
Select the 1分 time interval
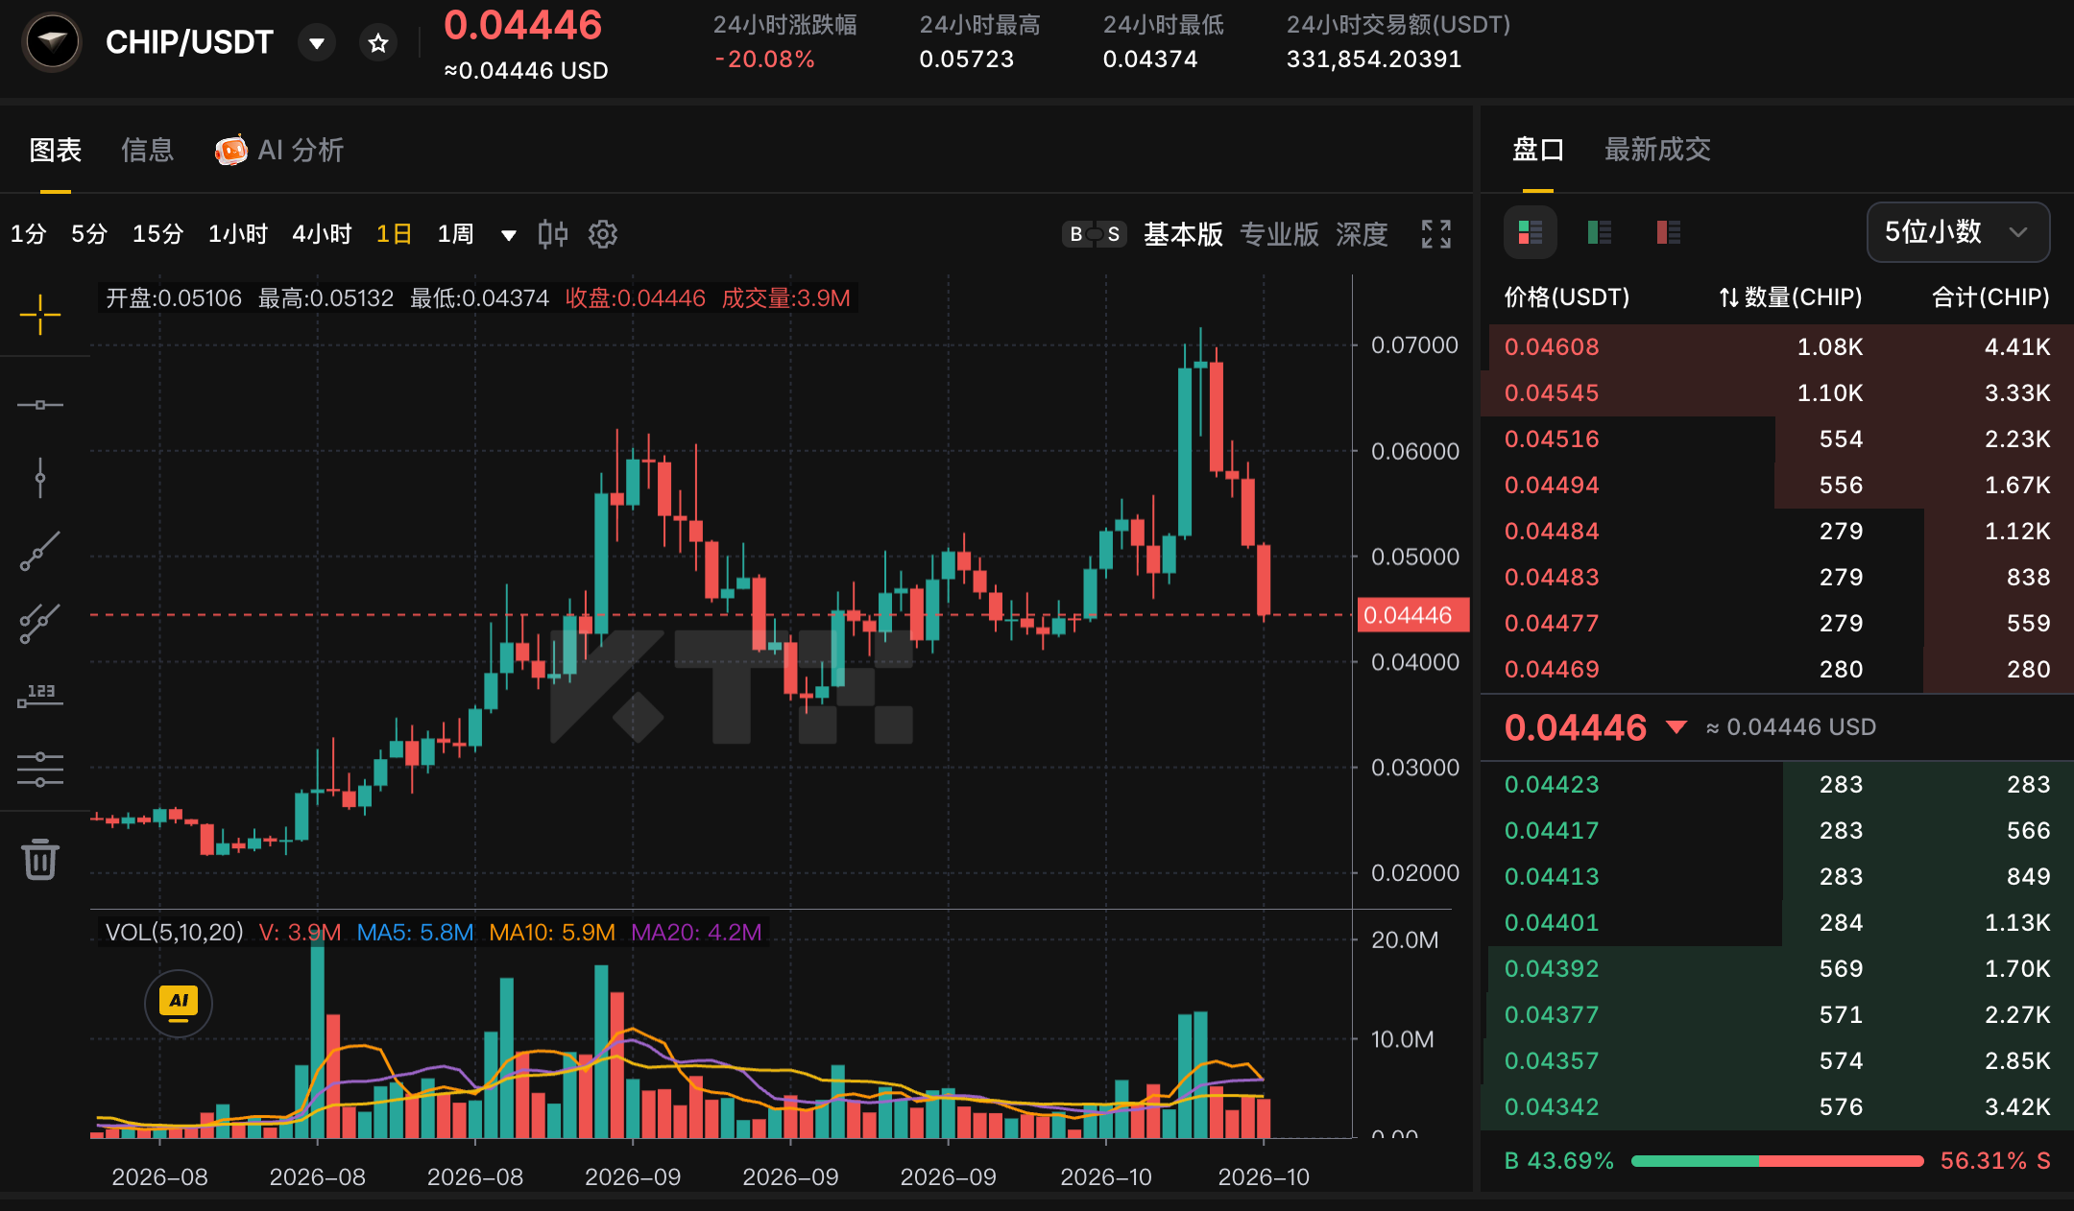click(x=29, y=234)
